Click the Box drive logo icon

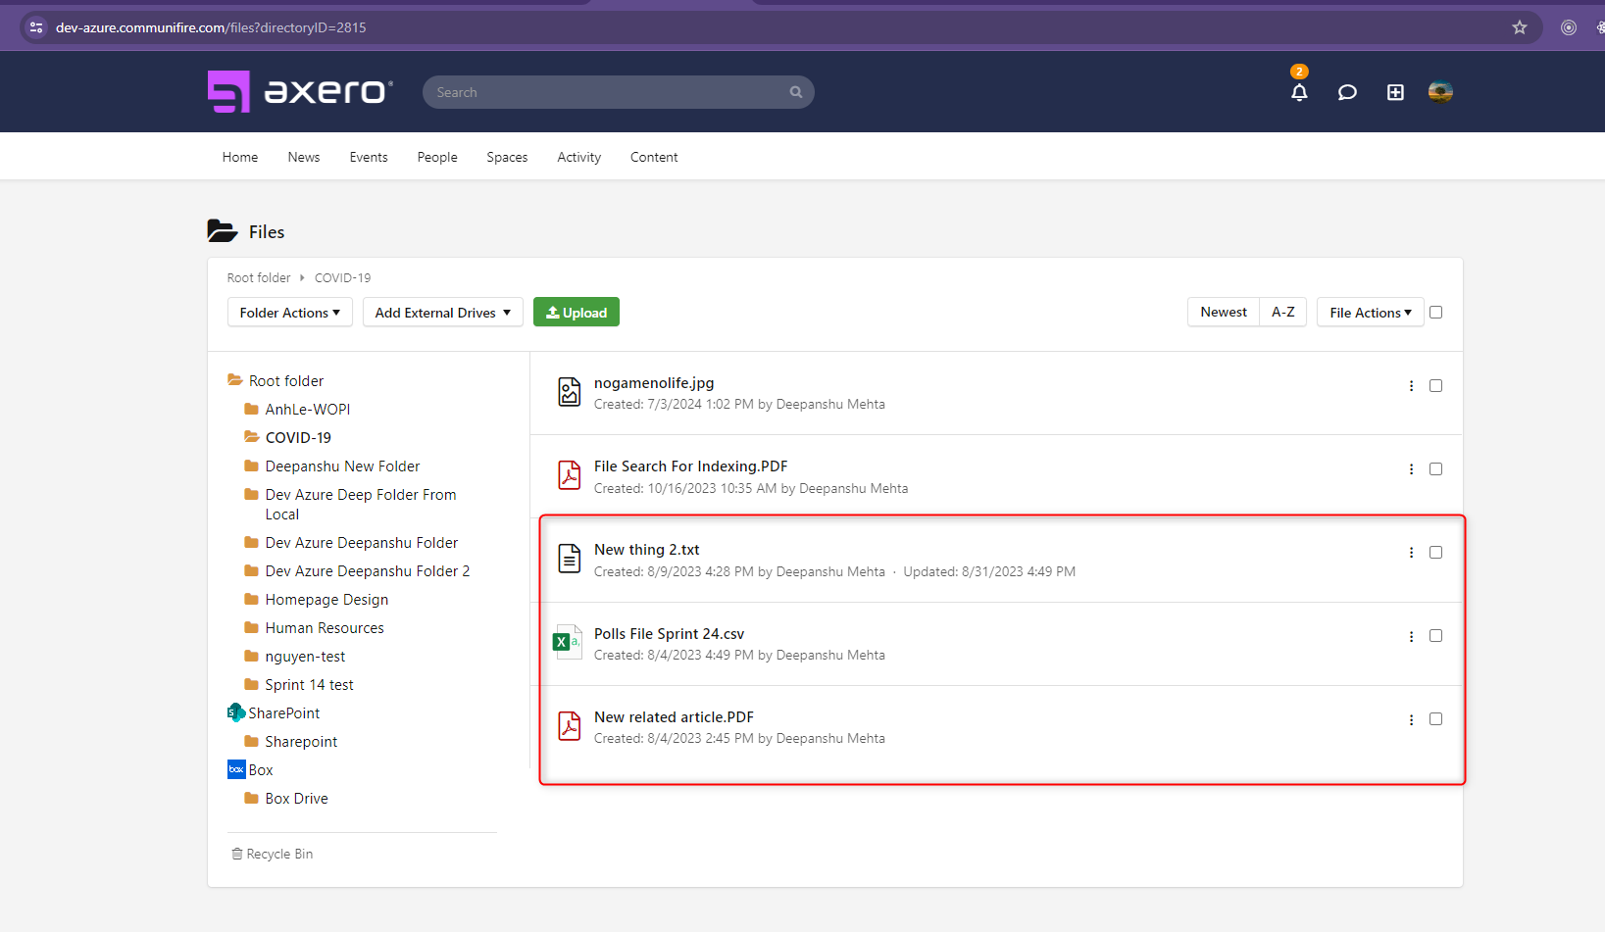click(x=236, y=769)
